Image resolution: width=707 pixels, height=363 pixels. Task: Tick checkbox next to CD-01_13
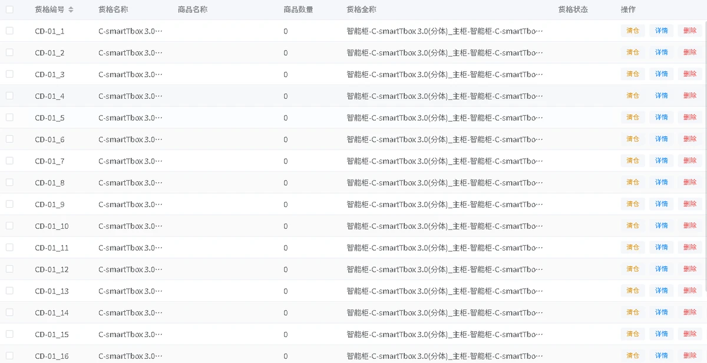click(x=9, y=291)
